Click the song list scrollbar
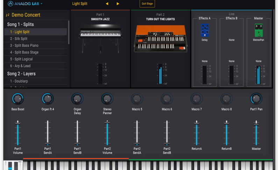This screenshot has width=278, height=170. coord(69,32)
